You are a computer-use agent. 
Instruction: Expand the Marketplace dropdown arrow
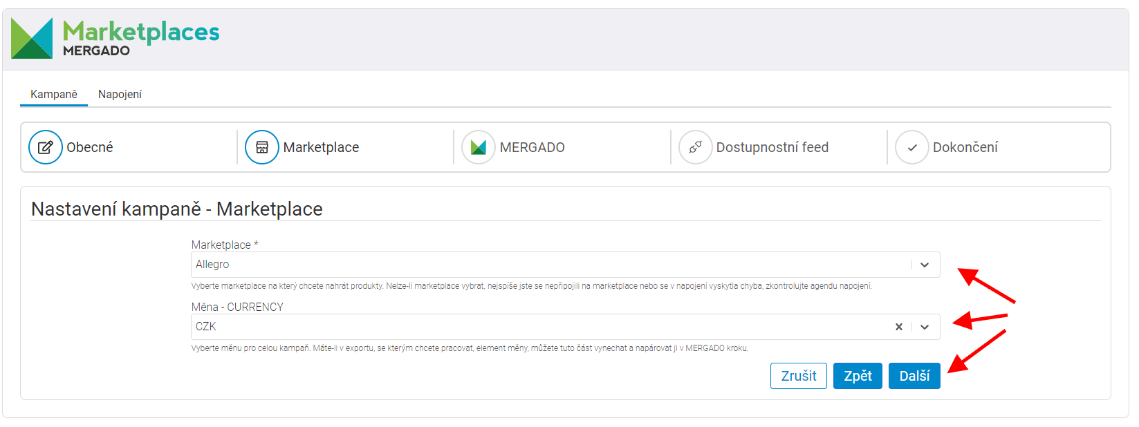point(925,265)
